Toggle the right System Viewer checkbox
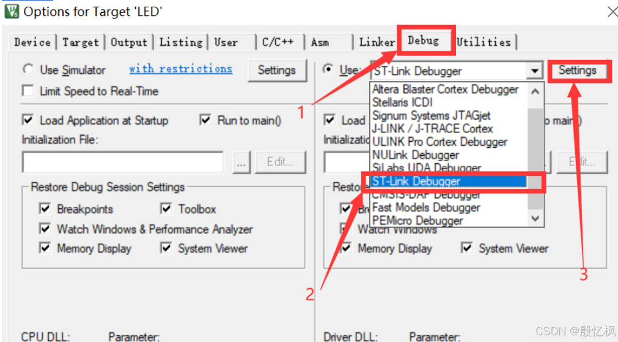 [467, 248]
